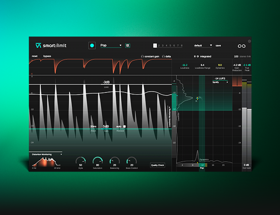280x215 pixels.
Task: Click the Style knob
Action: point(81,161)
